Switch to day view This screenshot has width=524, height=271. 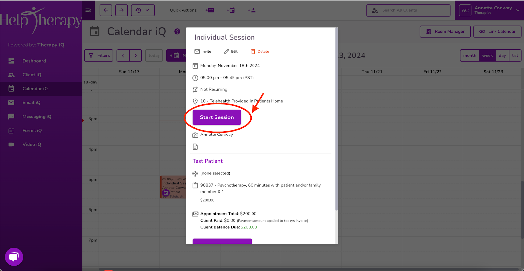[x=502, y=55]
